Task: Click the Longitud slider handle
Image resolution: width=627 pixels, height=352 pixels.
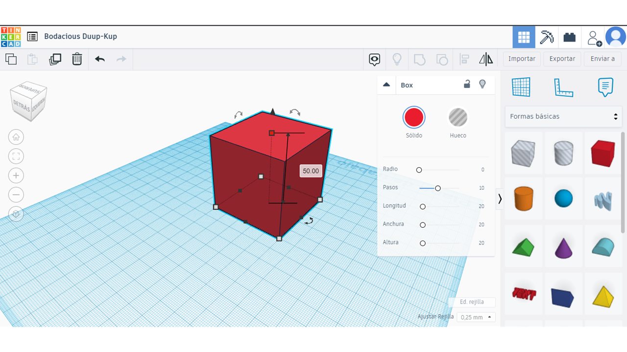Action: 423,207
